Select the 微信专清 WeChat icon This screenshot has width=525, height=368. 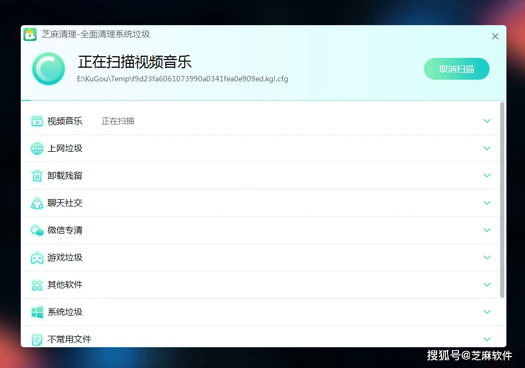pos(37,230)
